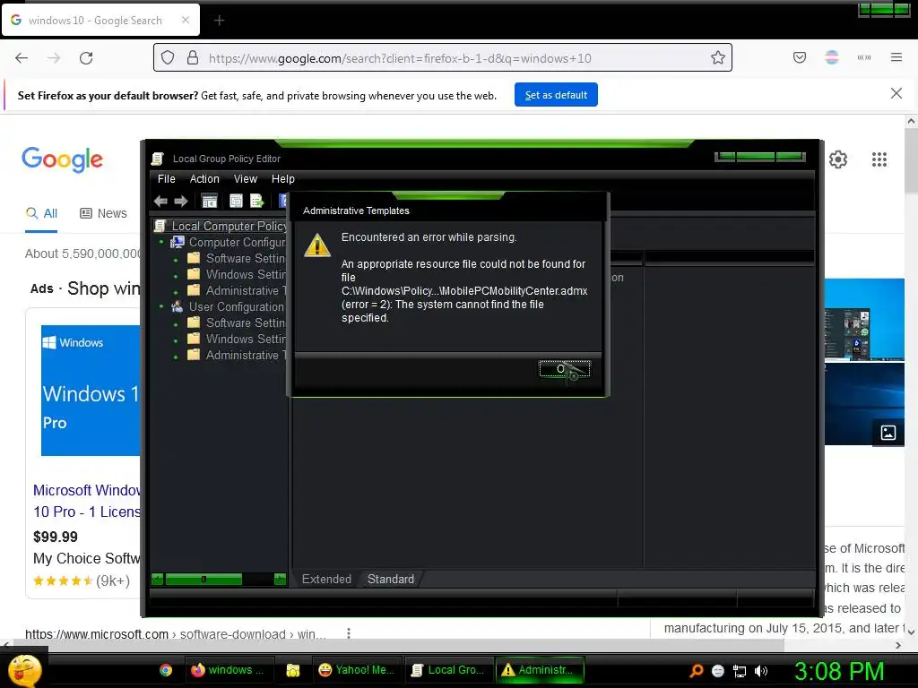The width and height of the screenshot is (918, 688).
Task: Click the Local Computer Policy scroll icon
Action: point(160,226)
